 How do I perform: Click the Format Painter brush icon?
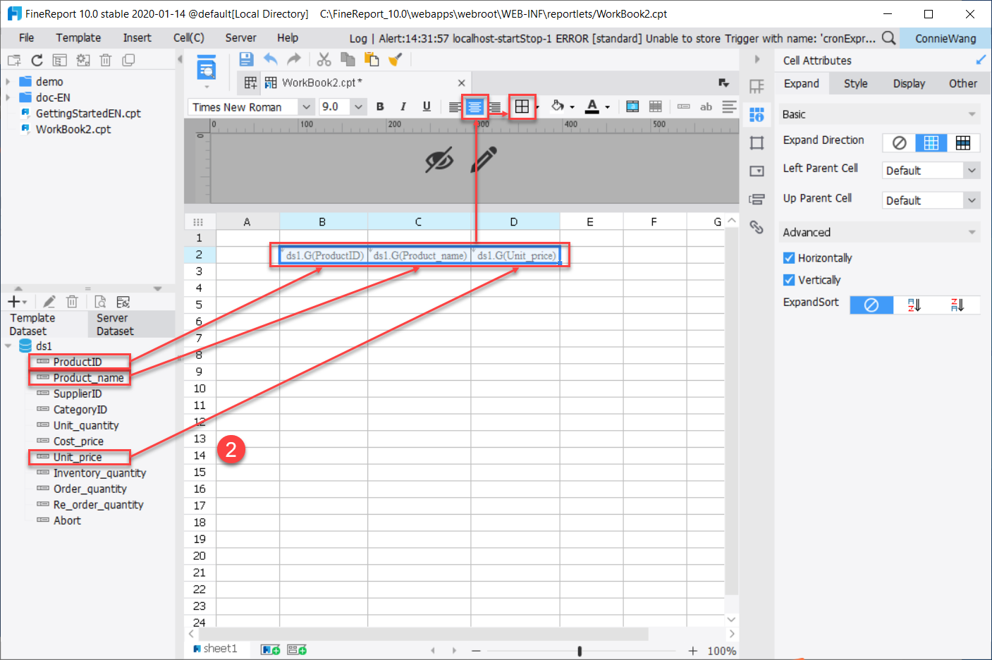tap(396, 59)
